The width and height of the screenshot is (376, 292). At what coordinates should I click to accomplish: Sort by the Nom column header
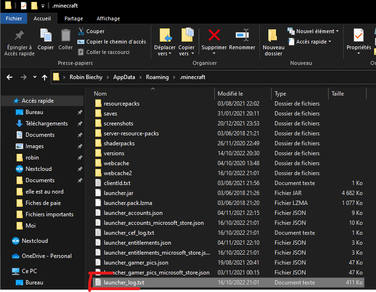click(100, 94)
